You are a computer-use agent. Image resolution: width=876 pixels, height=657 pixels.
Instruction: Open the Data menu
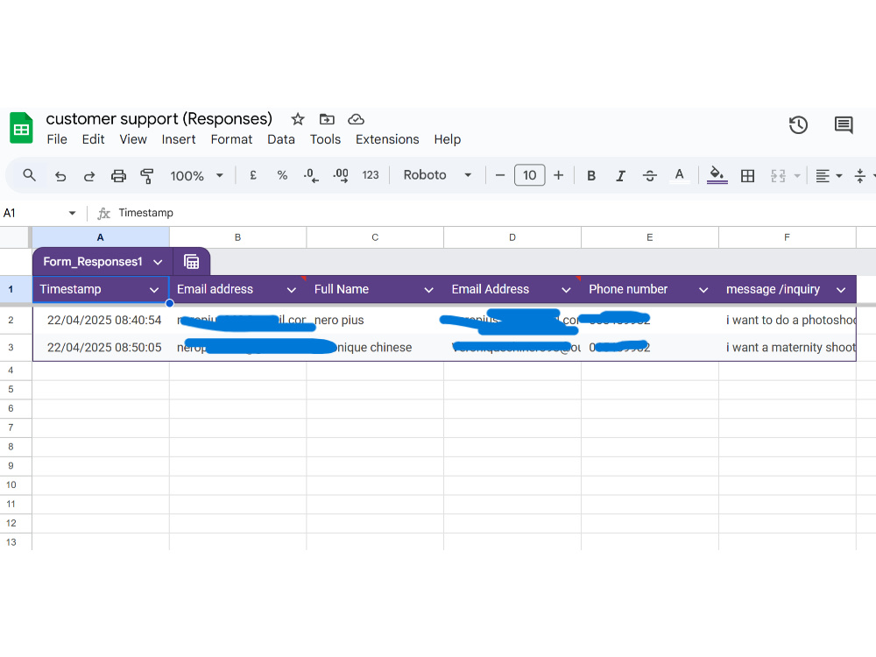(281, 139)
